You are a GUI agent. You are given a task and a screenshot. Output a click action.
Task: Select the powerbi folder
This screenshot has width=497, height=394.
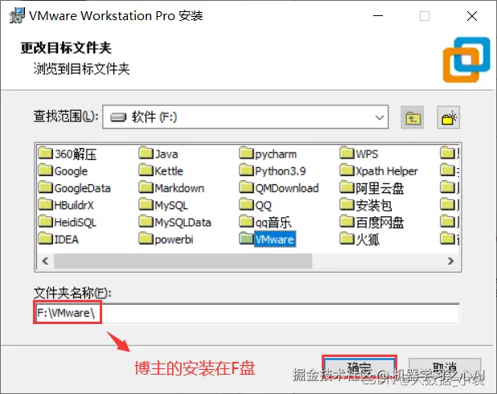166,239
